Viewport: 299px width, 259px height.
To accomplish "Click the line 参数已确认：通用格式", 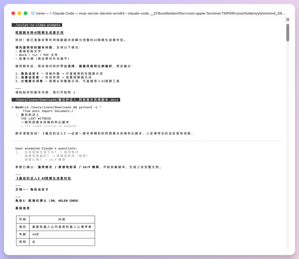I will [x=89, y=167].
